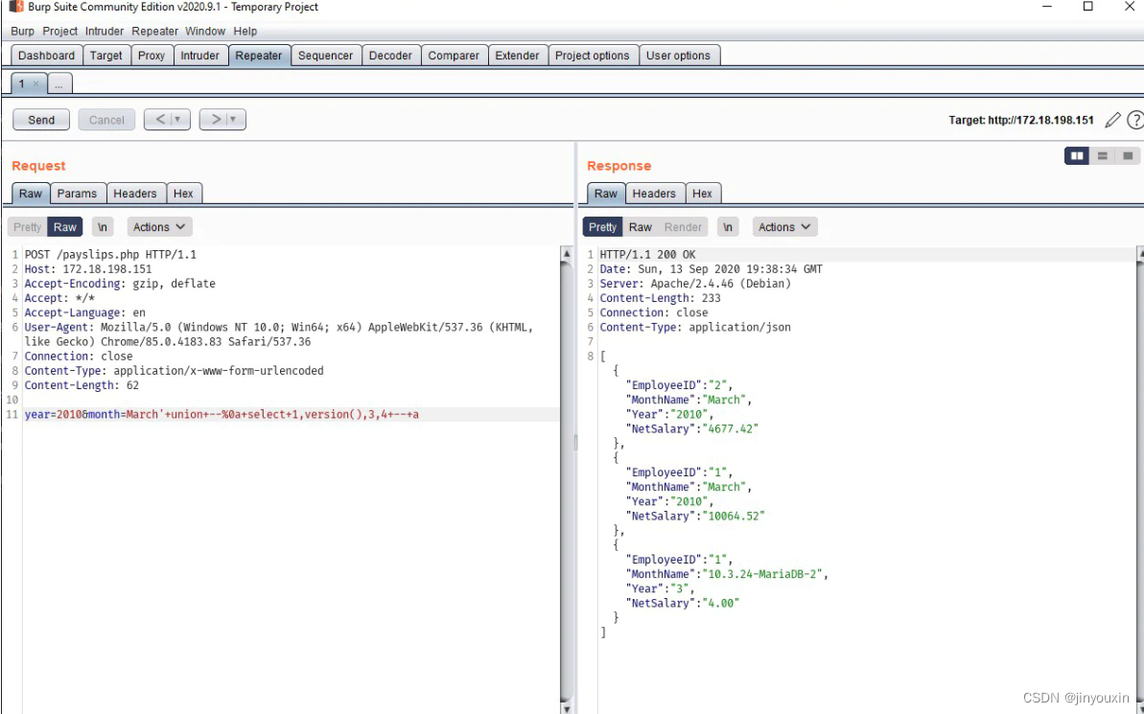Go forward to next request
Screen dimensions: 1144x714
point(215,120)
